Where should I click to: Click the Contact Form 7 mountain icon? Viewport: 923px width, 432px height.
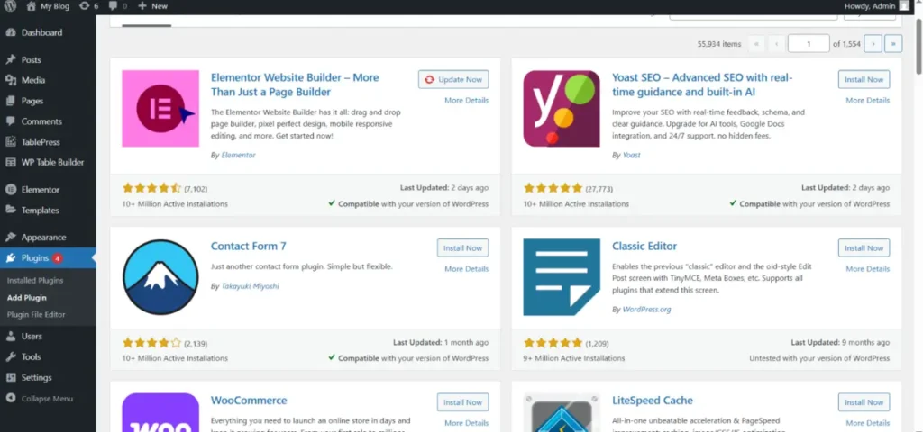160,277
